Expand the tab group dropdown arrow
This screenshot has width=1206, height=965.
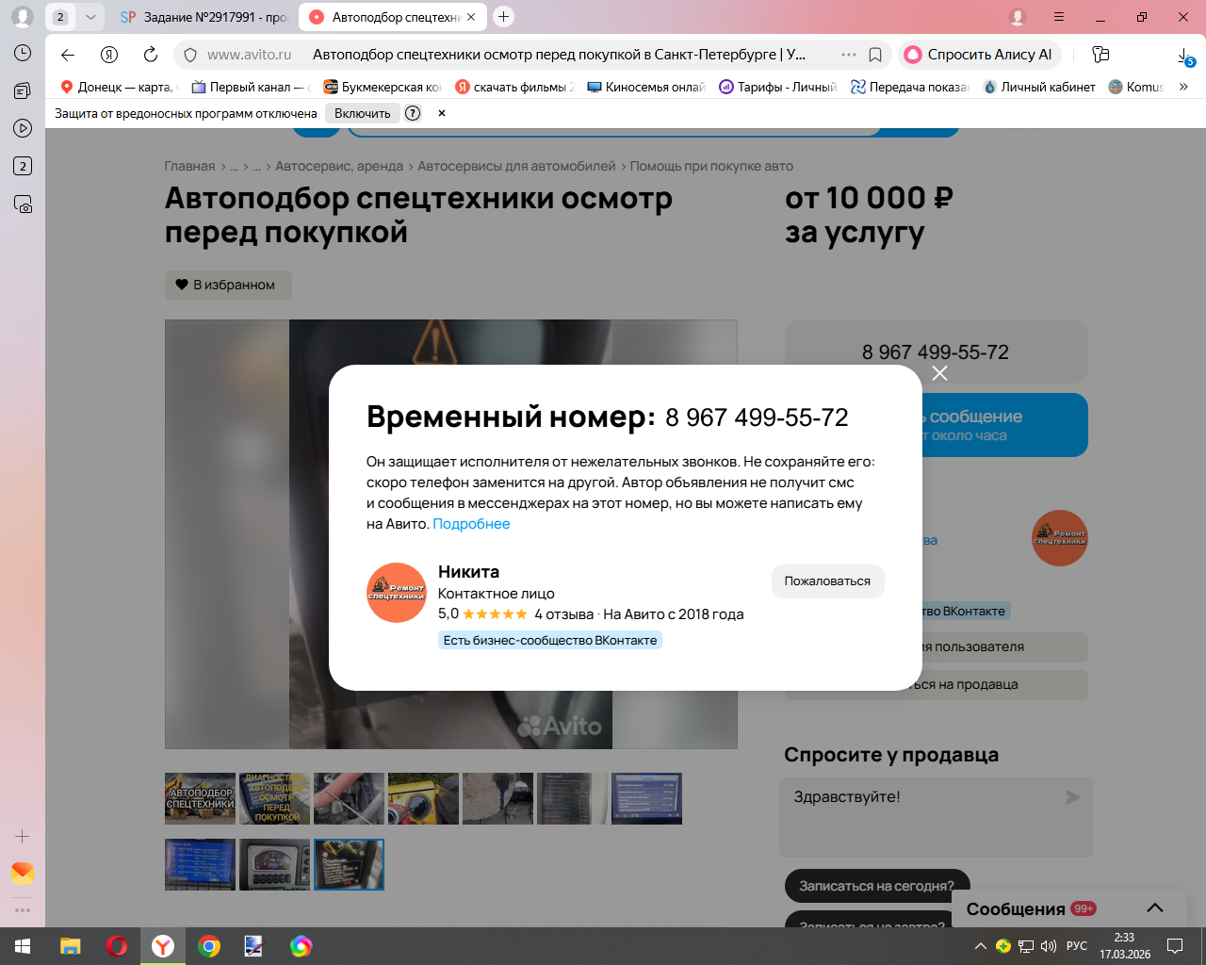coord(90,17)
